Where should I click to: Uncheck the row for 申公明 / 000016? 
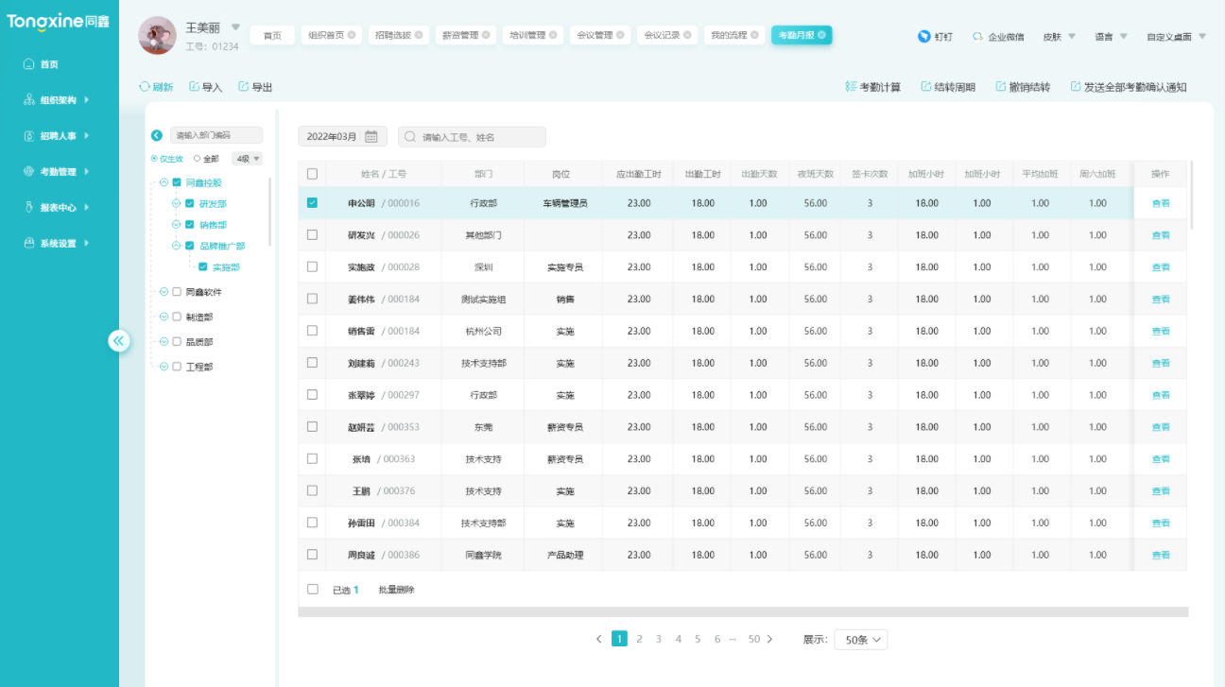pyautogui.click(x=313, y=203)
